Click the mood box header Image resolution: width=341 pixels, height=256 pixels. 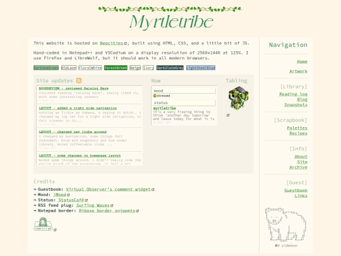(x=184, y=91)
